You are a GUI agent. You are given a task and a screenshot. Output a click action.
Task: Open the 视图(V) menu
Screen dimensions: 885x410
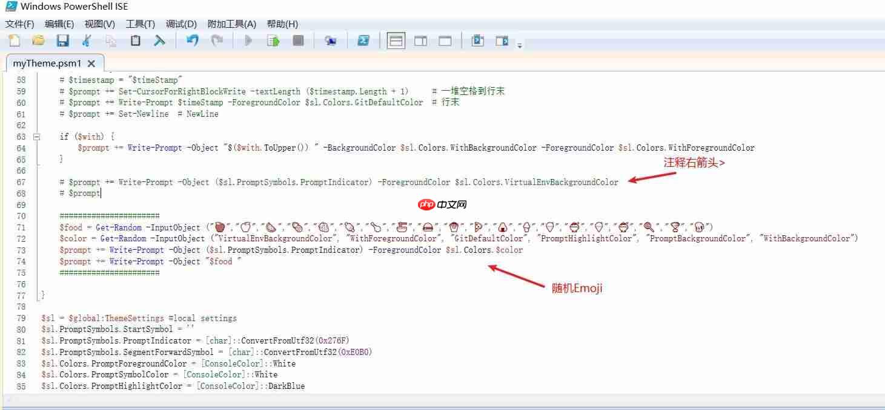[x=100, y=24]
